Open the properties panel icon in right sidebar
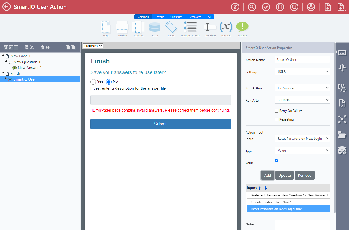Screen dimensions: 349x230 (x=342, y=53)
